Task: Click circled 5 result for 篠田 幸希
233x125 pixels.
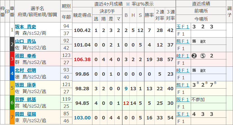Action: (203, 56)
